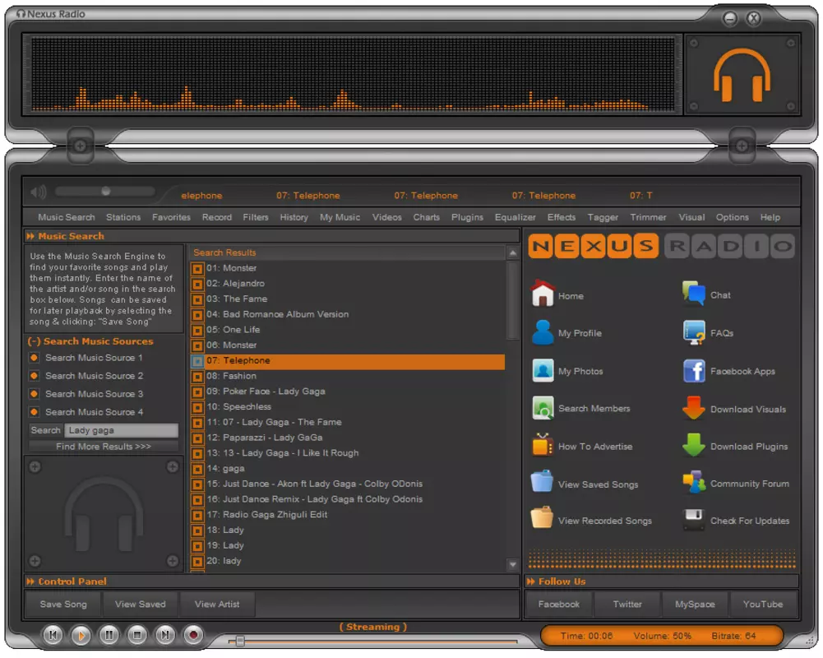
Task: Open the View Saved Songs folder icon
Action: point(542,481)
